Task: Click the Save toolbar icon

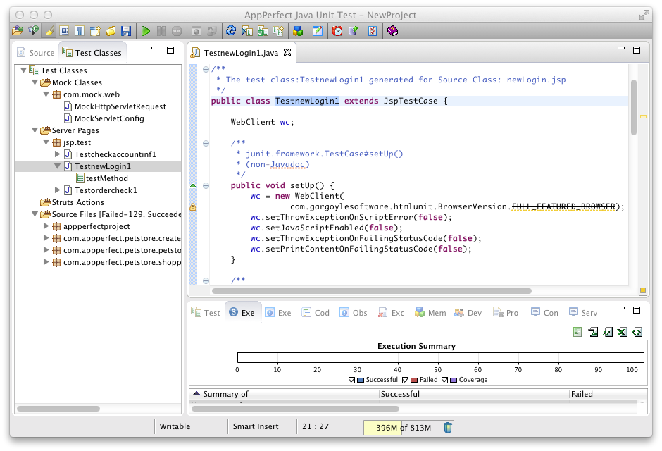Action: [x=125, y=30]
